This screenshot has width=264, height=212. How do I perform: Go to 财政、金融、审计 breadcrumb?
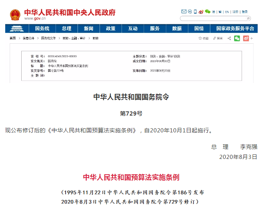click(x=74, y=38)
